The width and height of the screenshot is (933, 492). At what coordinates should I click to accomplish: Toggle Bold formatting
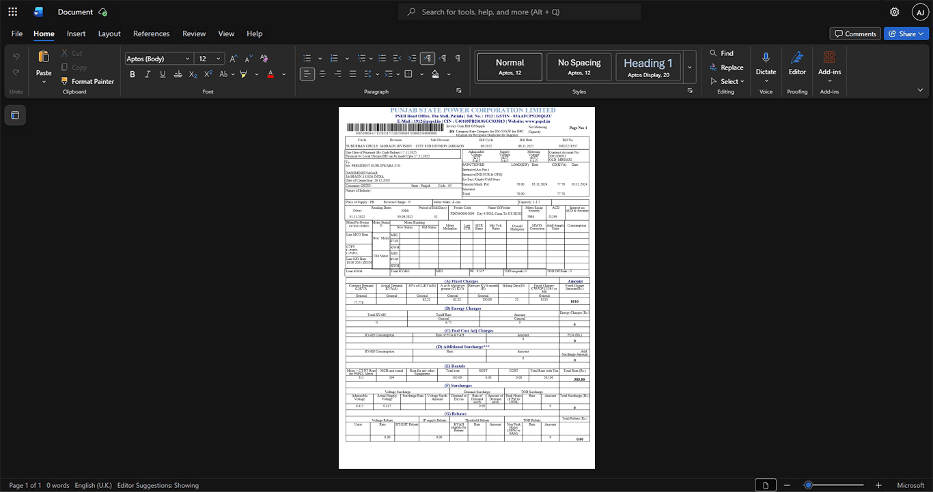(133, 74)
